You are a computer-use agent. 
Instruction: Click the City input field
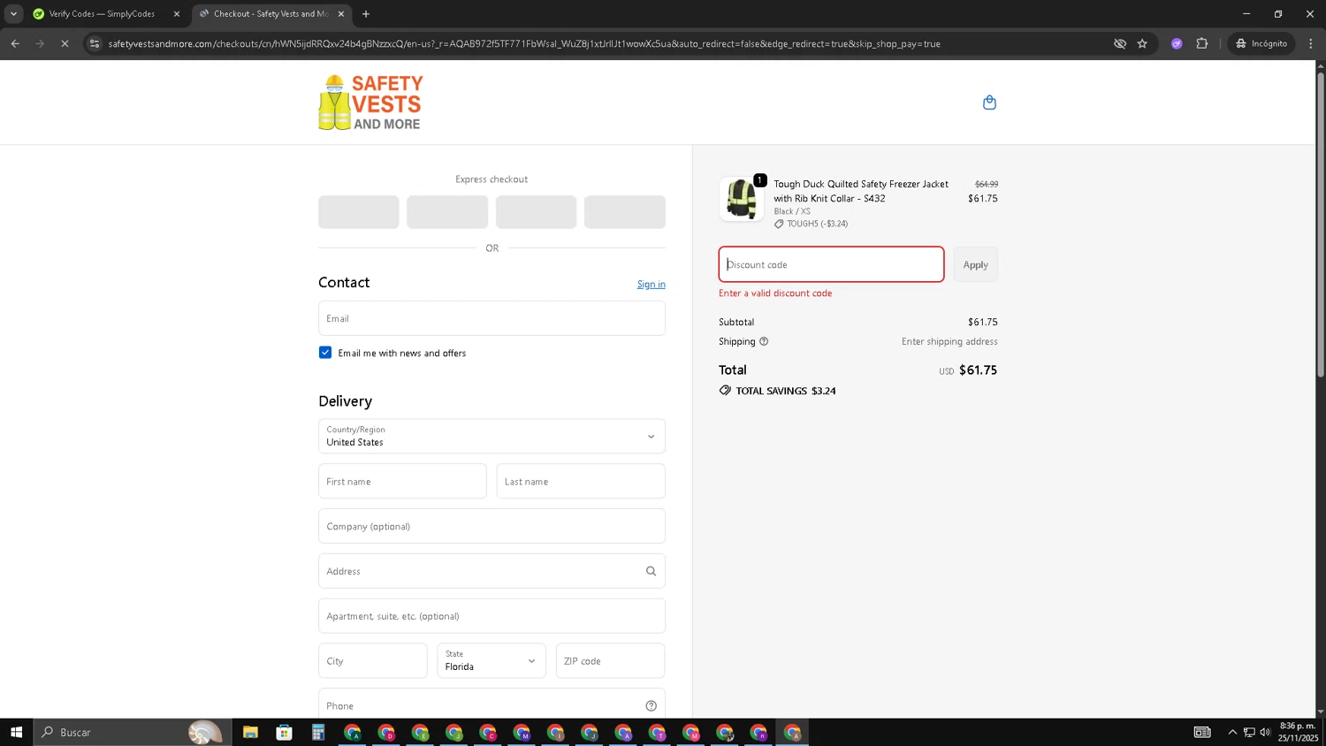[x=372, y=660]
